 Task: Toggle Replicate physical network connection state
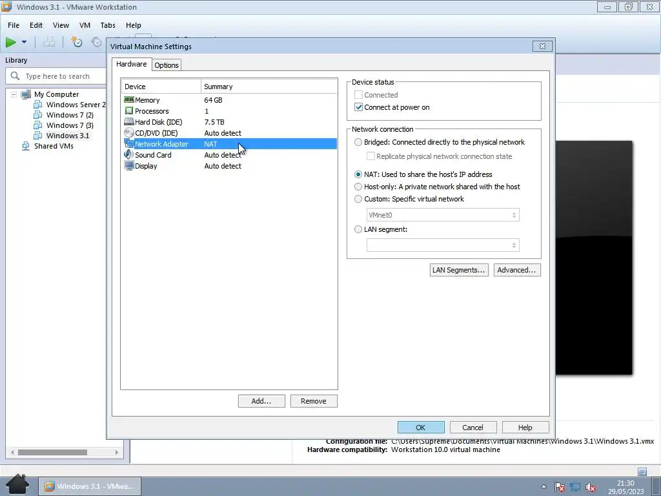[x=371, y=156]
